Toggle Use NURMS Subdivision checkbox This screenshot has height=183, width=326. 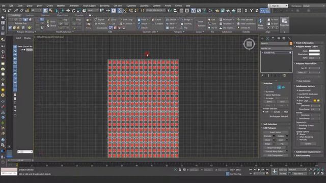click(x=297, y=94)
